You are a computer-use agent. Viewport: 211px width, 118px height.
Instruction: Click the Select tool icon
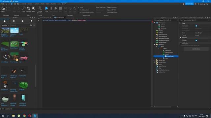(x=33, y=9)
